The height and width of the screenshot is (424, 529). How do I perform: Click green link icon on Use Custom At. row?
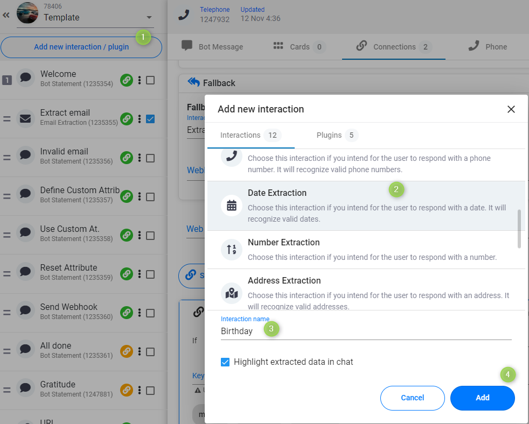(x=127, y=235)
